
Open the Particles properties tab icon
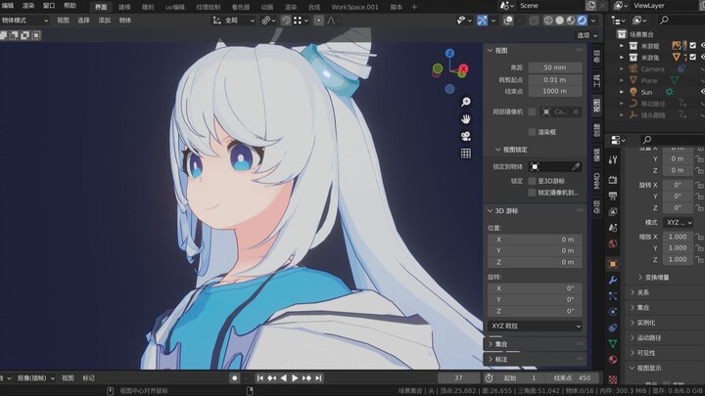point(612,296)
